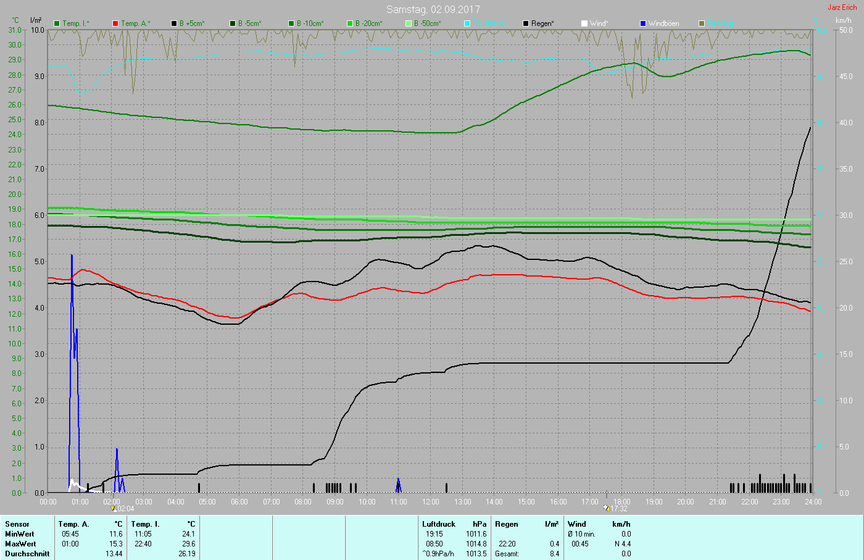
Task: Select the MaxWert row label
Action: coord(20,544)
